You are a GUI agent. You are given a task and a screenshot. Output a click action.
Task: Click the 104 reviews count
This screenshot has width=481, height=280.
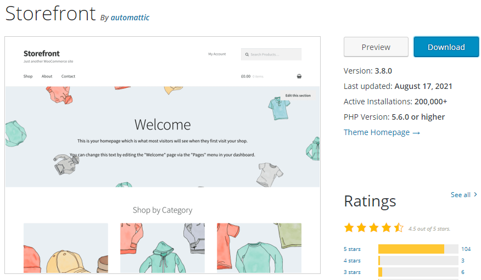coord(466,249)
